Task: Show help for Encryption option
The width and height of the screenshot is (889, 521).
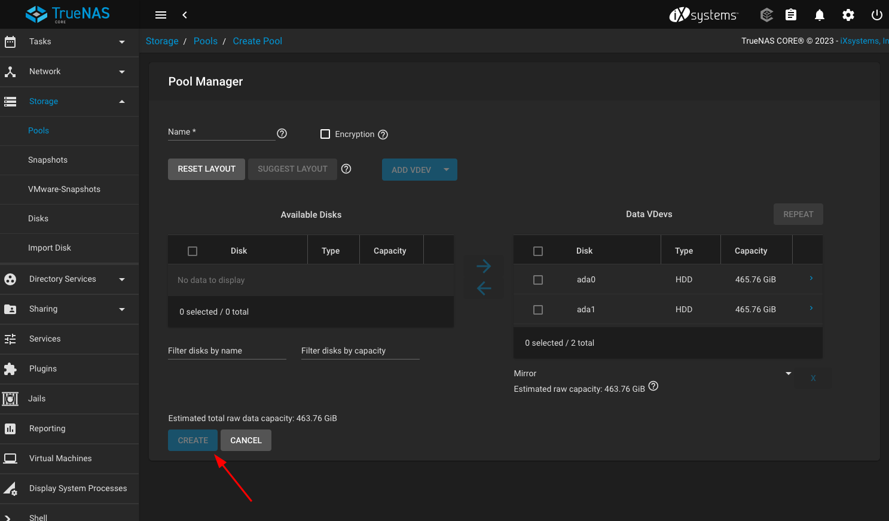Action: point(383,135)
